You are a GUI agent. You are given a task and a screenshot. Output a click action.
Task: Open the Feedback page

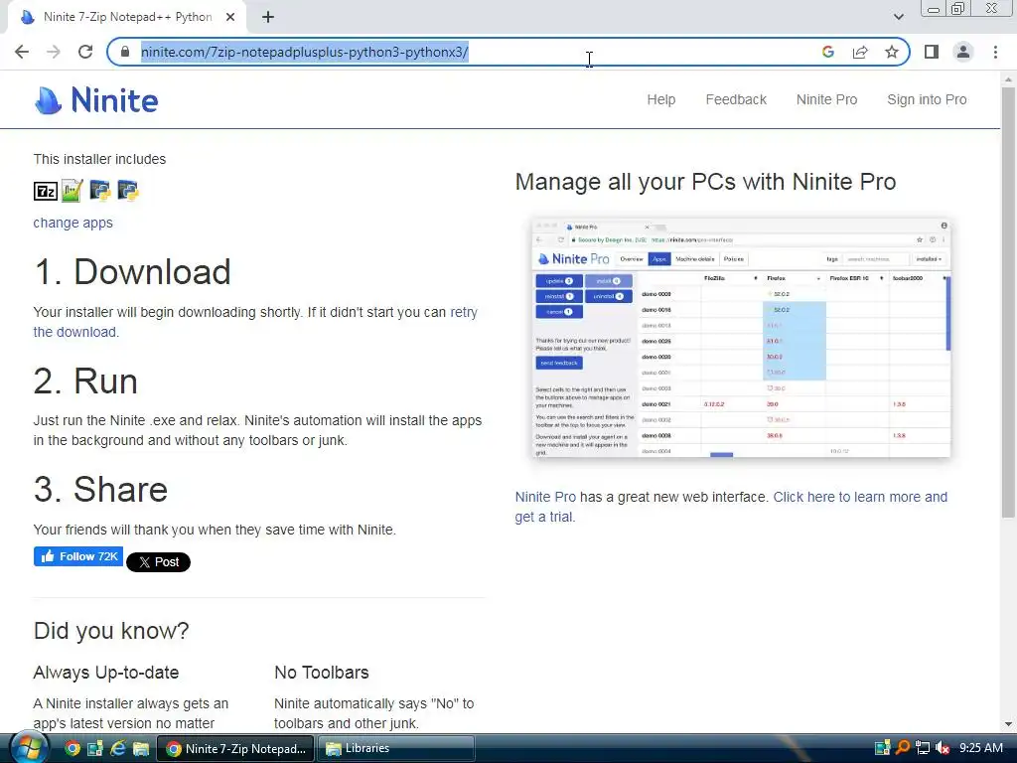pyautogui.click(x=736, y=100)
